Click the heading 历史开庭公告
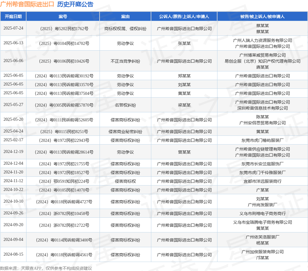Viewport: 308px width, 271px height. pos(75,4)
